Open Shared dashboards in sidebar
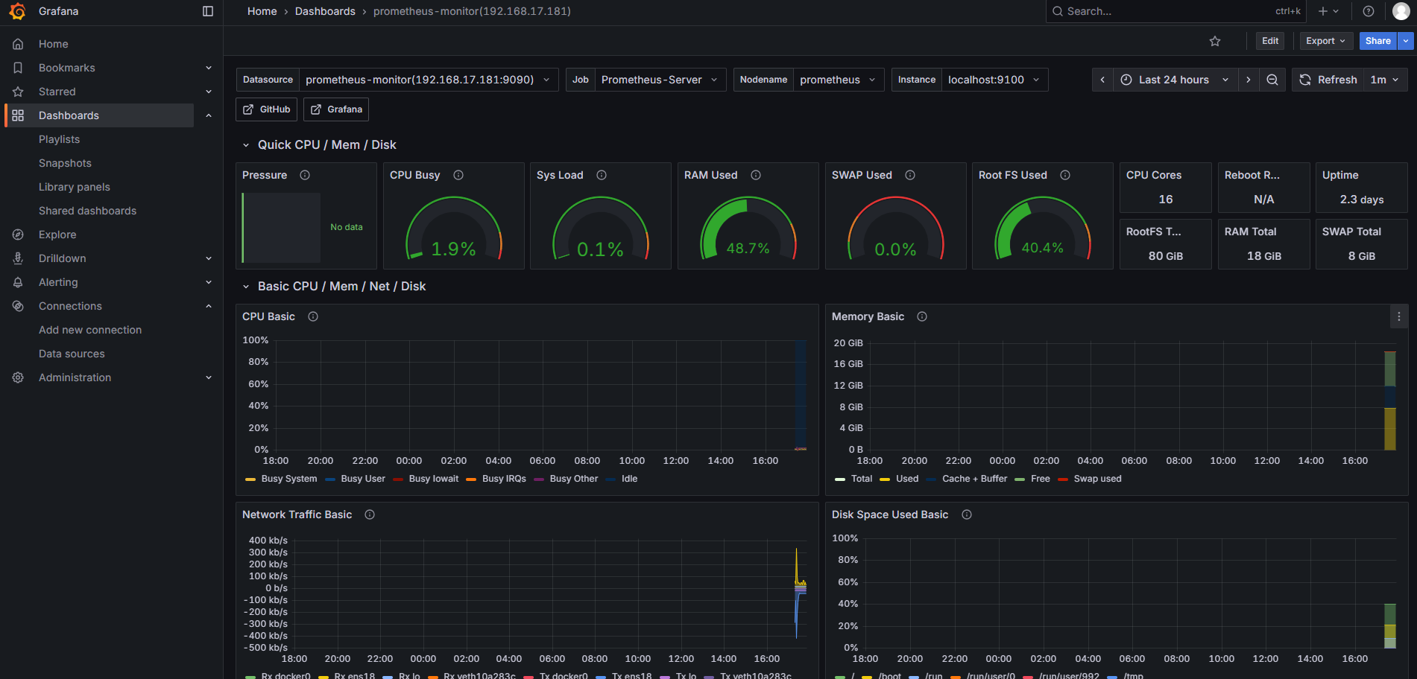Image resolution: width=1417 pixels, height=679 pixels. (x=87, y=211)
